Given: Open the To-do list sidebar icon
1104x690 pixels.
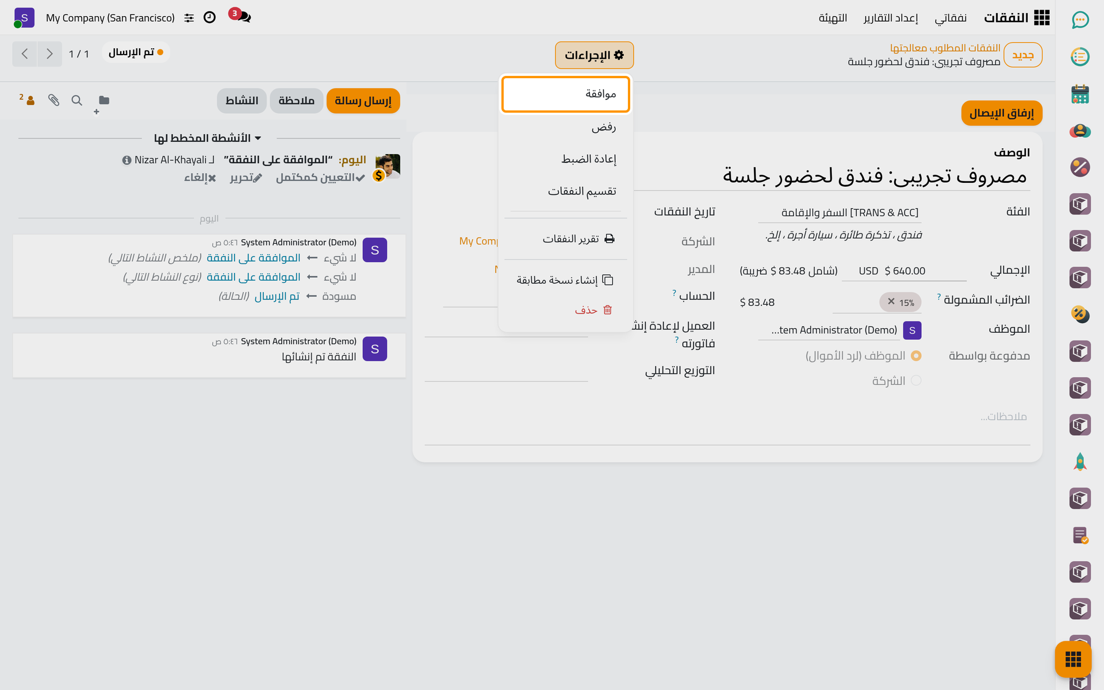Looking at the screenshot, I should click(1080, 57).
